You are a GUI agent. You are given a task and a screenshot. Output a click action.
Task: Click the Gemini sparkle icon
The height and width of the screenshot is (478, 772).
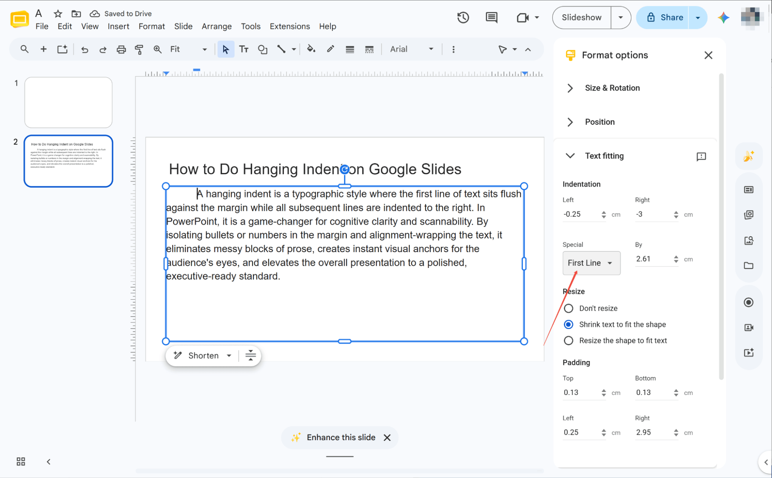point(723,18)
